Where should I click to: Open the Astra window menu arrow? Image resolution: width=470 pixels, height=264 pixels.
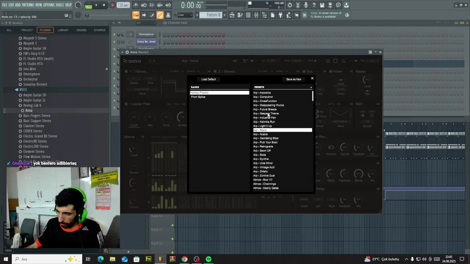coord(123,52)
